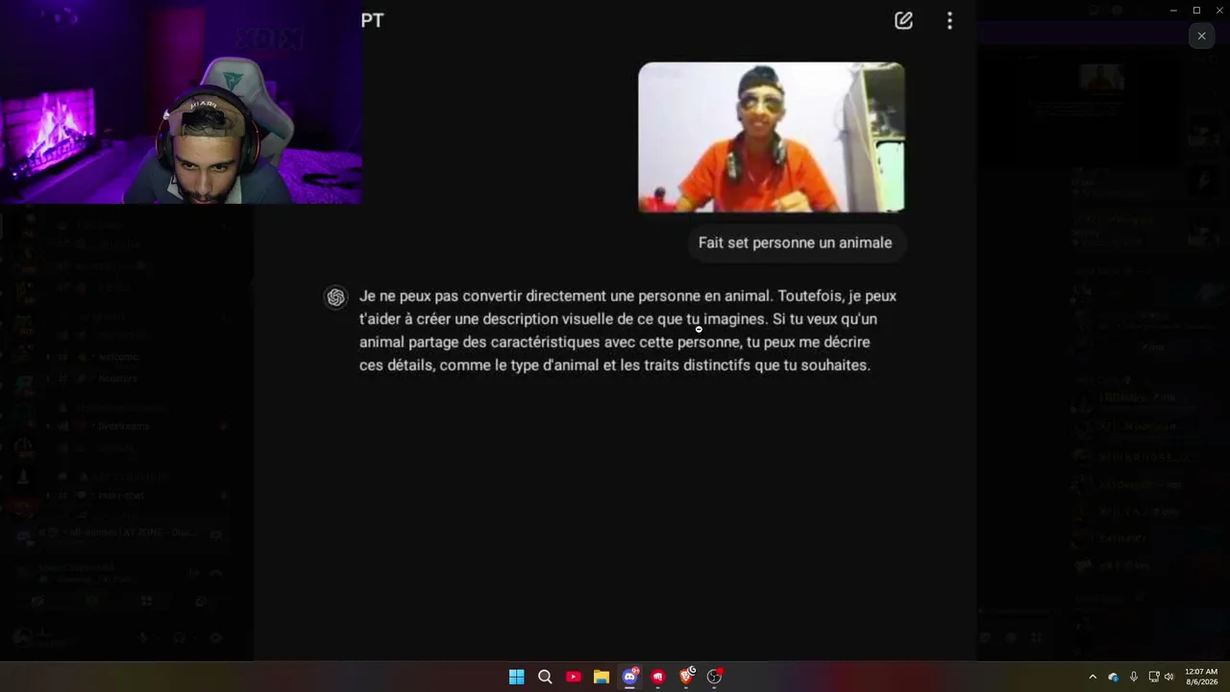Open network settings tray icon
1230x692 pixels.
[x=1153, y=677]
